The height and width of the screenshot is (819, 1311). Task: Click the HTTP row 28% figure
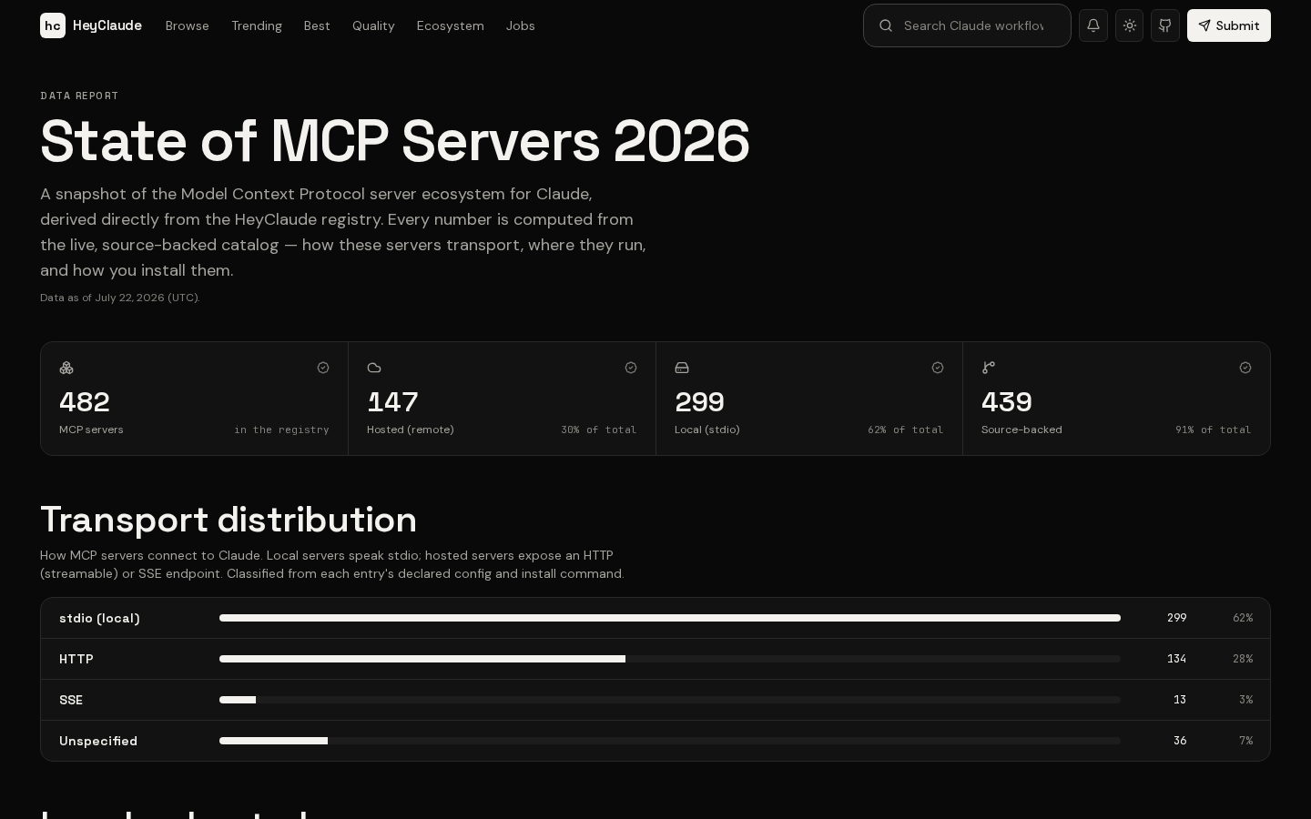coord(1243,659)
